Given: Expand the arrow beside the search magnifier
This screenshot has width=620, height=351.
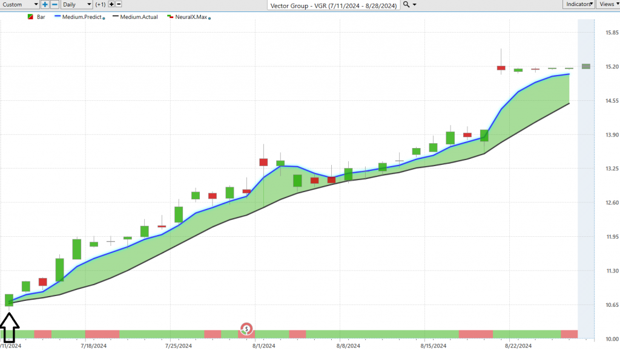Looking at the screenshot, I should (x=414, y=5).
